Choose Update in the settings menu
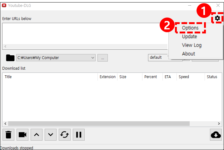This screenshot has height=150, width=224. 189,37
